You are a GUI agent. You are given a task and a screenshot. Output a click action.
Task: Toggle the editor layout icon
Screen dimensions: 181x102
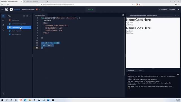coord(123,15)
